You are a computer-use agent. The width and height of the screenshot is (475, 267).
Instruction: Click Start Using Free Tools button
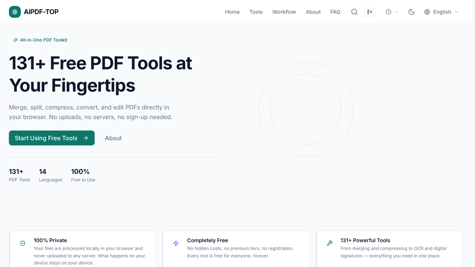(52, 138)
